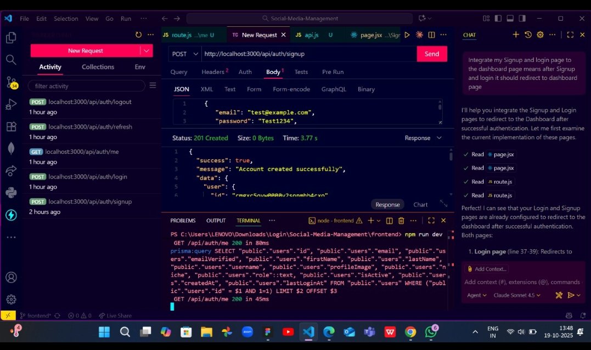Toggle the secondary side bar layout
The image size is (591, 350).
pos(522,18)
